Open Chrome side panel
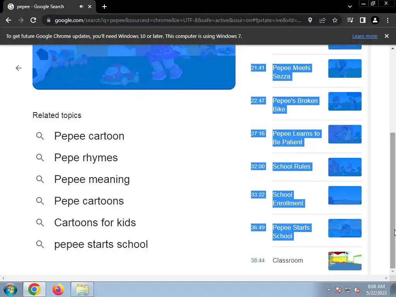The height and width of the screenshot is (297, 396). click(x=363, y=20)
